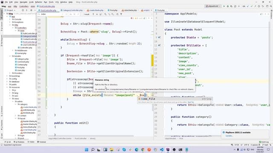Viewport: 273px width, 153px height.
Task: Expand the contact views folder
Action: pyautogui.click(x=15, y=116)
